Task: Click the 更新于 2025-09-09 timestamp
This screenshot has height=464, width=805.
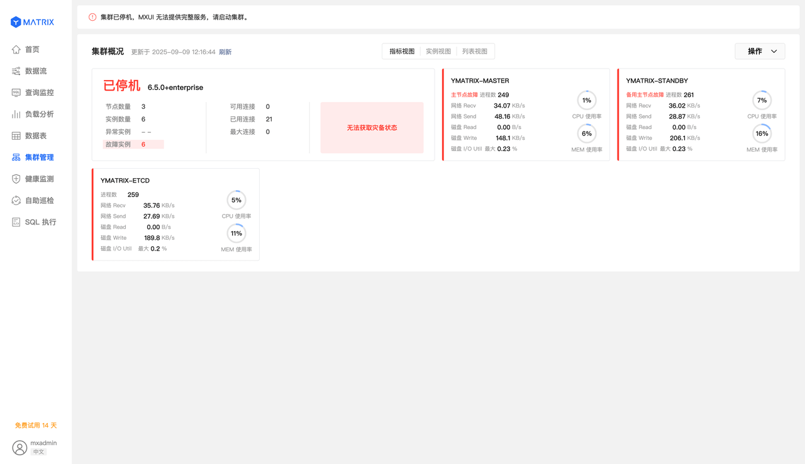Action: [x=173, y=52]
